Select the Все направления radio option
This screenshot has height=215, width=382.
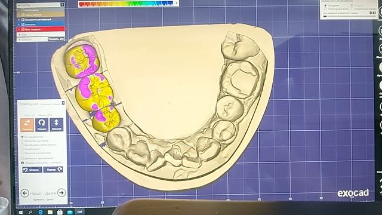[22, 137]
